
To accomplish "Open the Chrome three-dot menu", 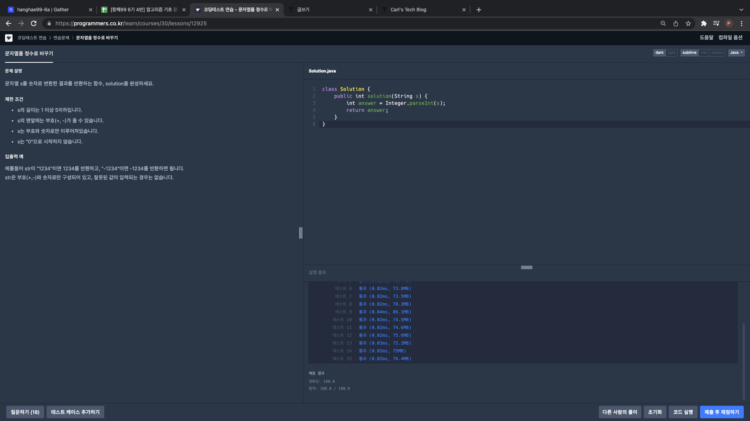I will (741, 23).
